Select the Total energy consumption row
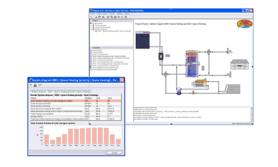 76,114
